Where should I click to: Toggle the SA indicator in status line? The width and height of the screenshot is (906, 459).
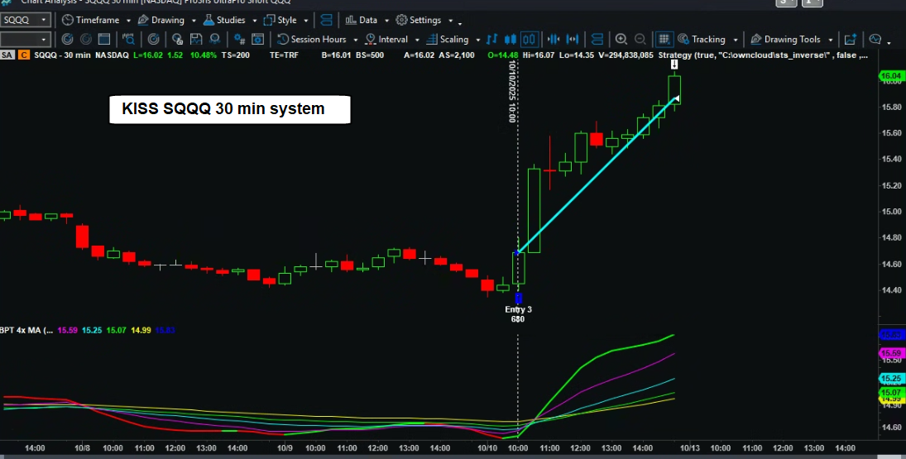tap(7, 55)
